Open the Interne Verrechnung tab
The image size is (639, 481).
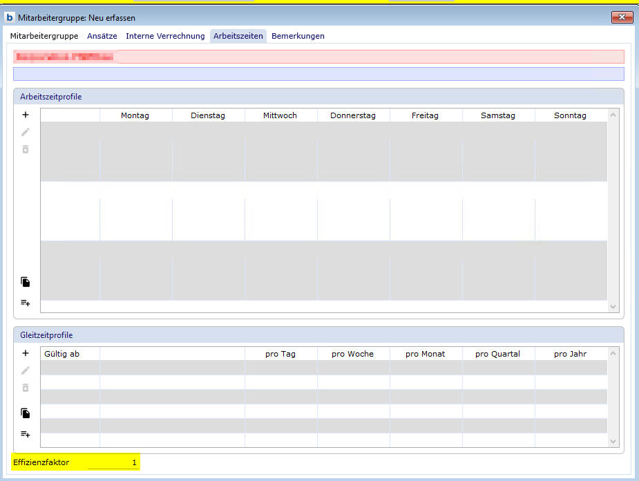pos(165,36)
